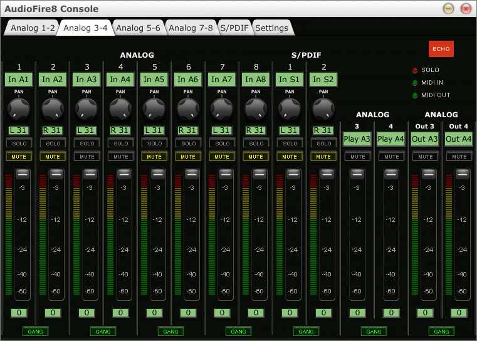Click the In S2 fader handle
The image size is (477, 341).
[x=327, y=174]
